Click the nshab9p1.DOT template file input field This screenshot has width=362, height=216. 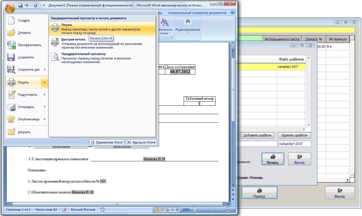pos(294,144)
